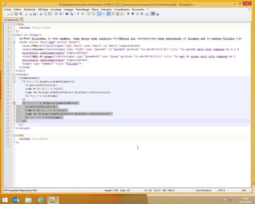Image resolution: width=255 pixels, height=204 pixels.
Task: Click the Save All toolbar icon
Action: (21, 14)
